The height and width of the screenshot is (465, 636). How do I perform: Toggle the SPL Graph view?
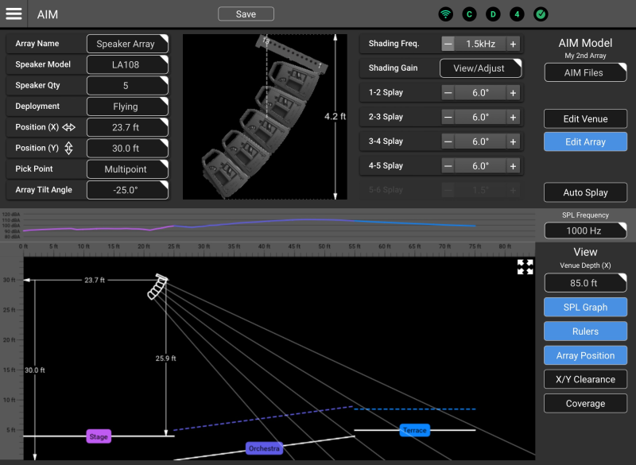(585, 308)
